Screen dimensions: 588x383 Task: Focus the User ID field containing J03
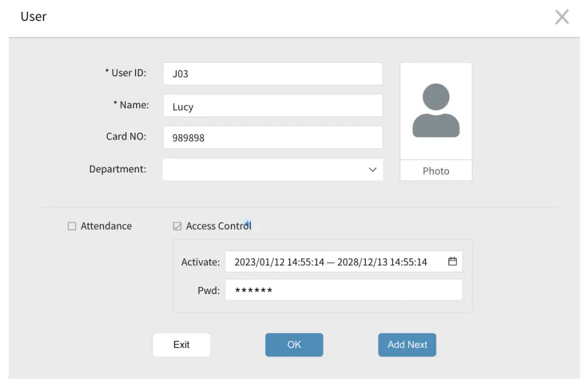point(272,74)
